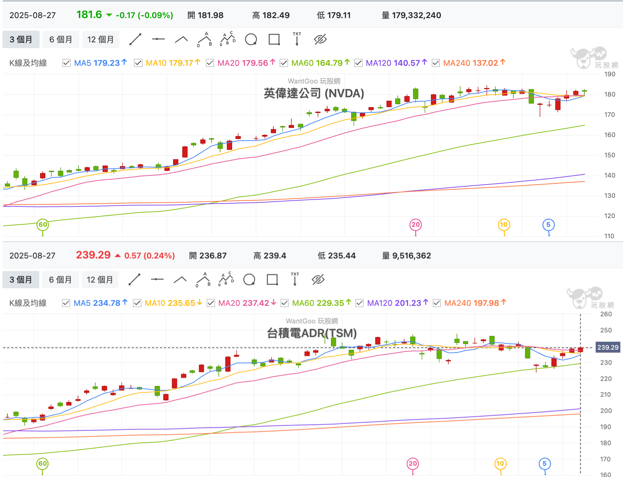Select horizontal line tool in TSM chart
Screen dimensions: 623x477
point(157,279)
